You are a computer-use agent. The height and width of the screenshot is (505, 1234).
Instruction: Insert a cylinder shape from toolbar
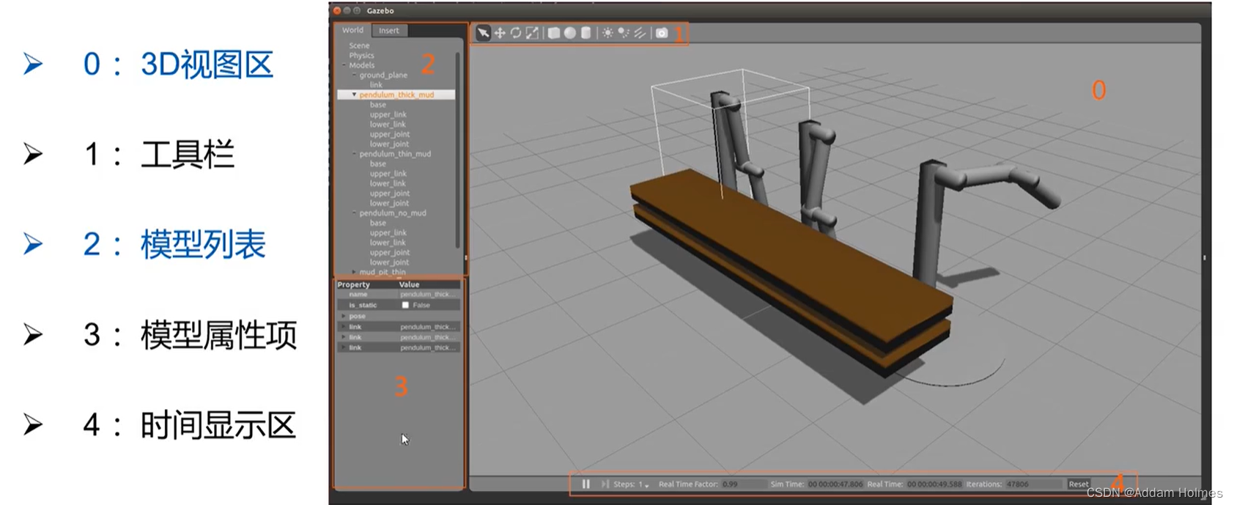586,33
